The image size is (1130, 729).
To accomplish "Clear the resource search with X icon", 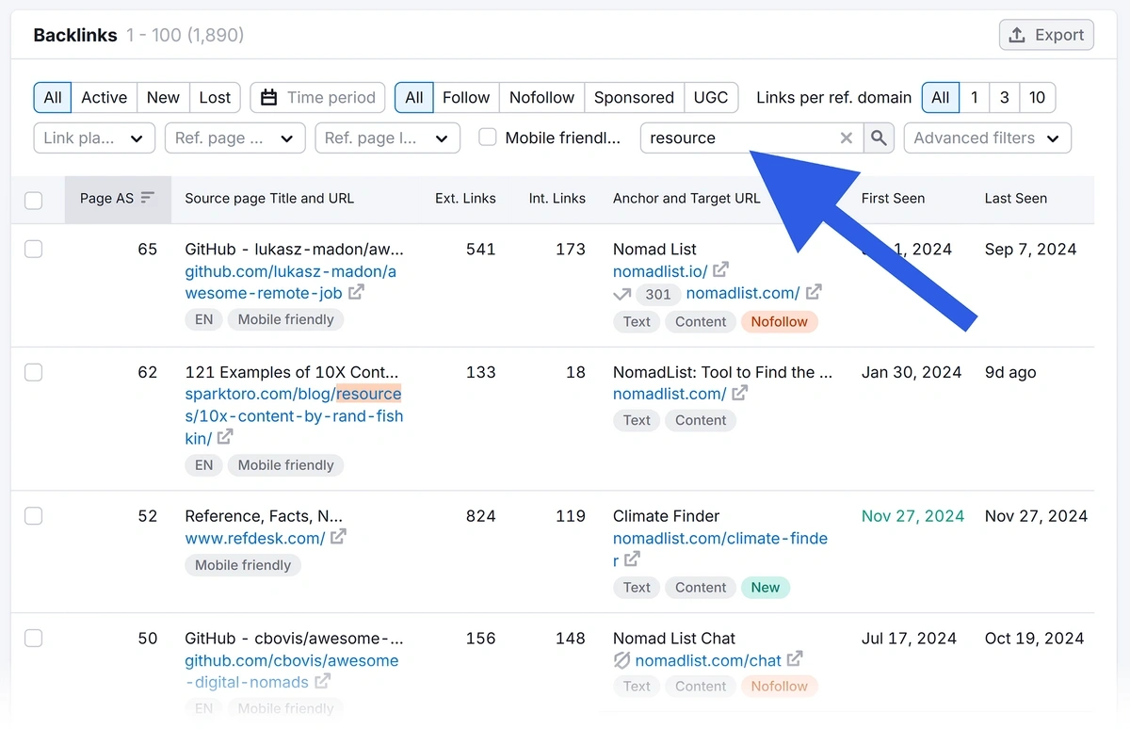I will click(847, 138).
